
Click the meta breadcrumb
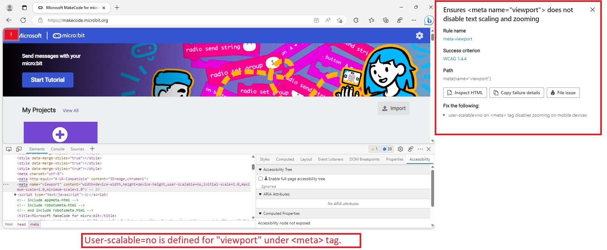pos(35,224)
